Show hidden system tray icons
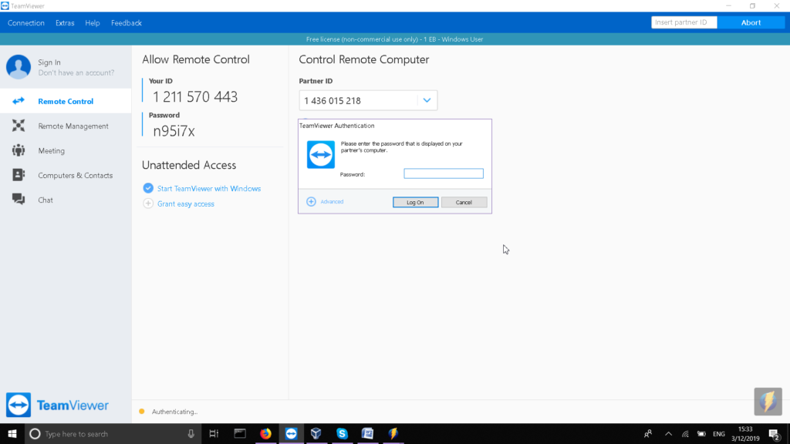This screenshot has width=790, height=444. (669, 433)
